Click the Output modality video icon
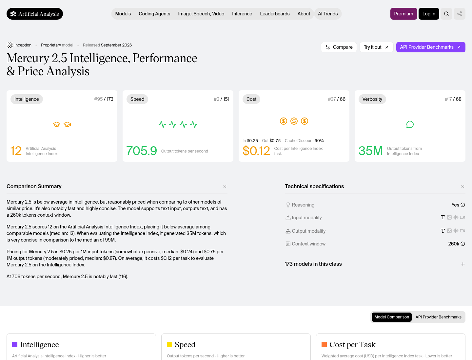The image size is (472, 360). tap(462, 231)
